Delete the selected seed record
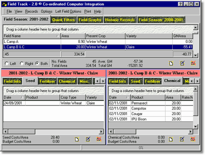205x155 pixels. point(99,139)
